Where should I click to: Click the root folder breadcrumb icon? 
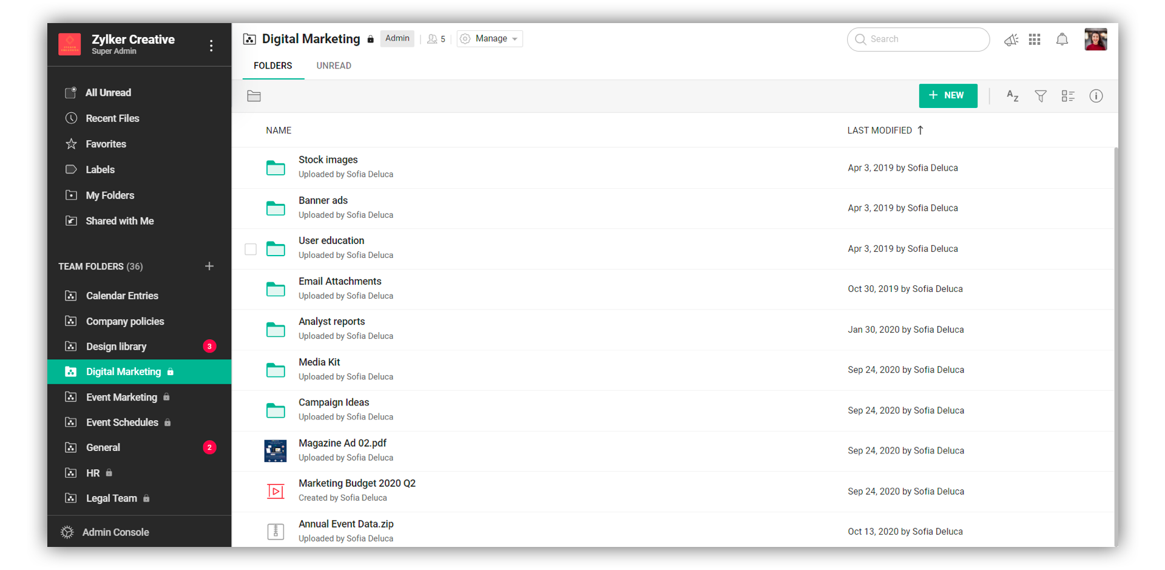[254, 96]
